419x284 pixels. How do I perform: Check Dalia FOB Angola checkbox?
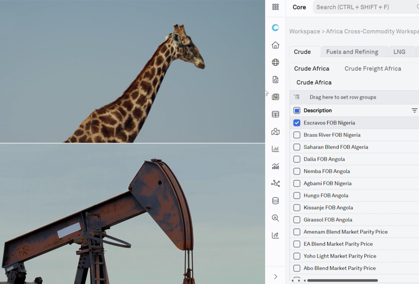click(x=297, y=159)
